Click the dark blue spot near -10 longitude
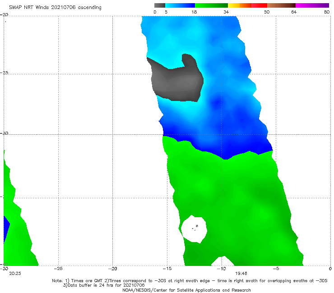This screenshot has height=293, width=334. point(216,103)
